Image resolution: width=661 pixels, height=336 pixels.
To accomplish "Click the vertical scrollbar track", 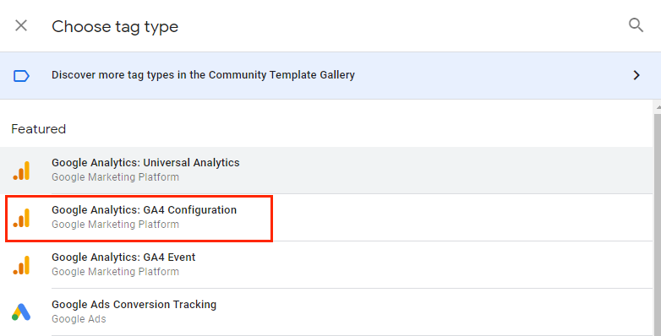I will pos(658,223).
